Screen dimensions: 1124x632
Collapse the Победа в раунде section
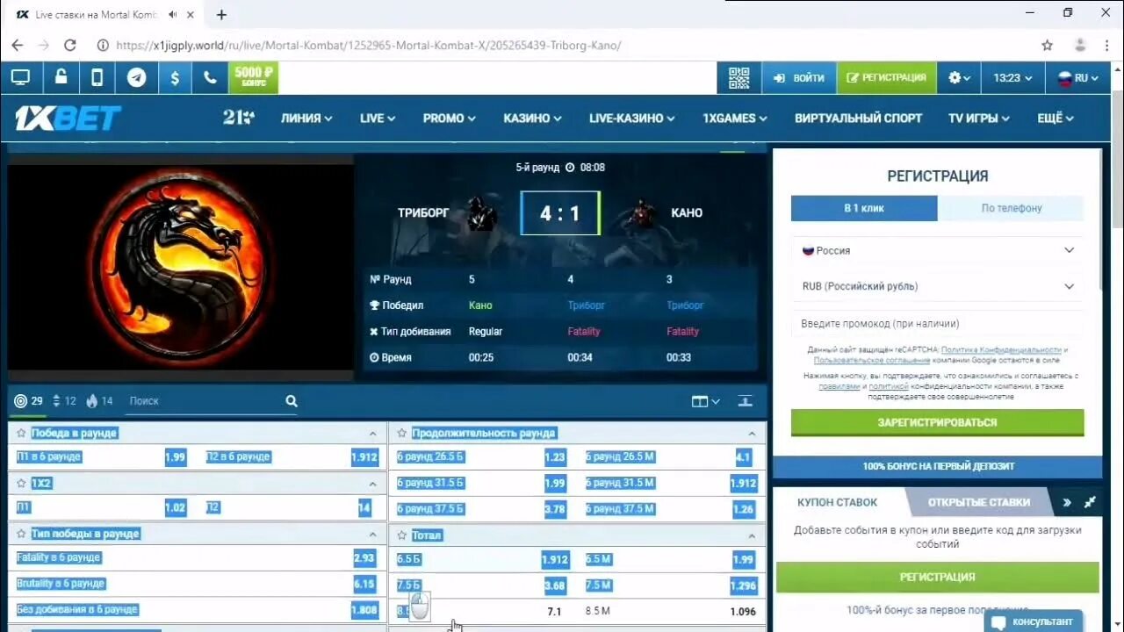pyautogui.click(x=372, y=434)
